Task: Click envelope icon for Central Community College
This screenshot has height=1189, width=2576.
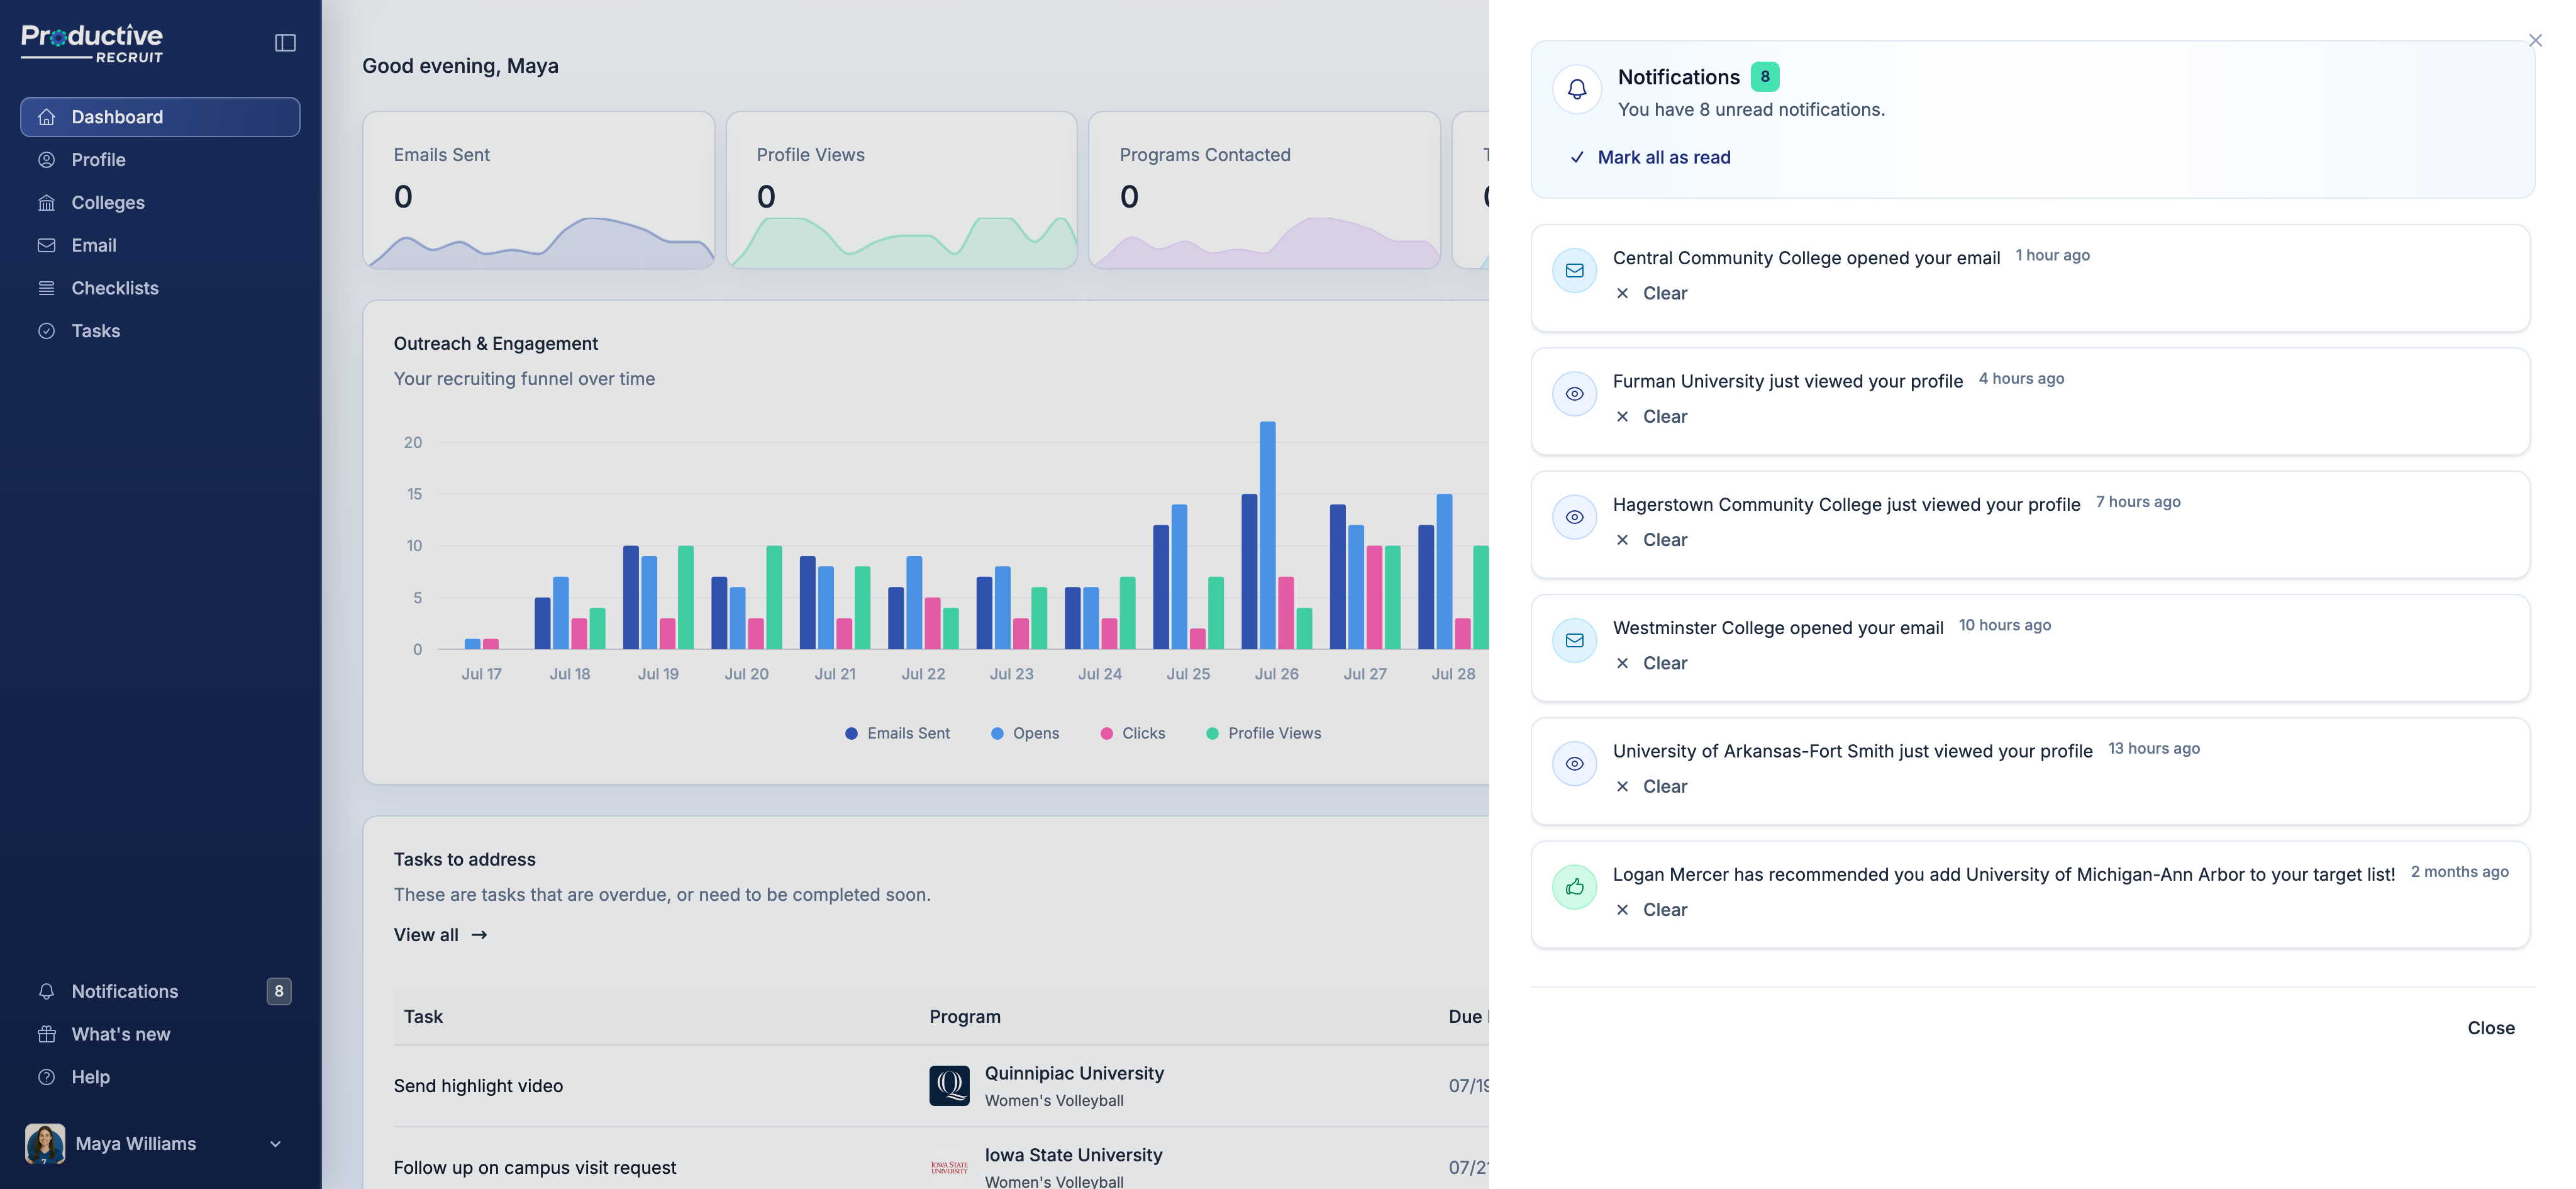Action: [1574, 270]
